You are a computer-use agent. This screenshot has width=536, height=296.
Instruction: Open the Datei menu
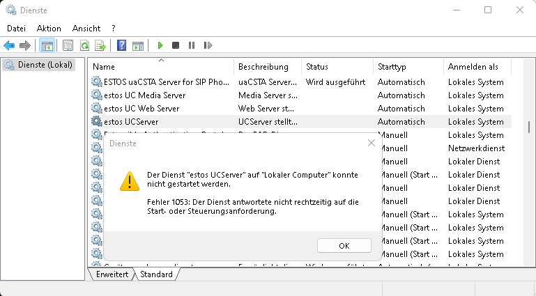[16, 29]
